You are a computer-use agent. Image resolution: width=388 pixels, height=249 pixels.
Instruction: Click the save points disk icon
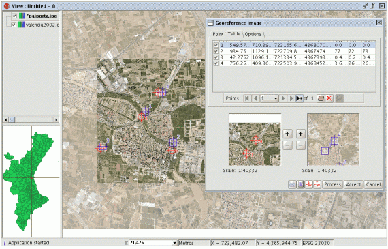292,184
